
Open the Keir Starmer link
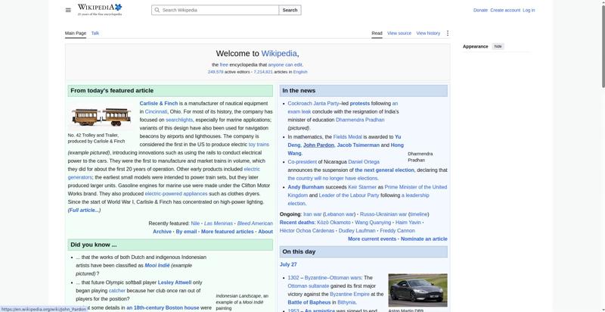[362, 187]
